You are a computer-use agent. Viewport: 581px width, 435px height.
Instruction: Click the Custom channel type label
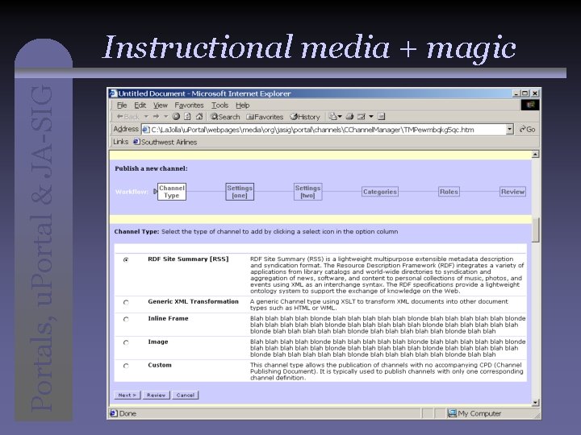coord(160,365)
